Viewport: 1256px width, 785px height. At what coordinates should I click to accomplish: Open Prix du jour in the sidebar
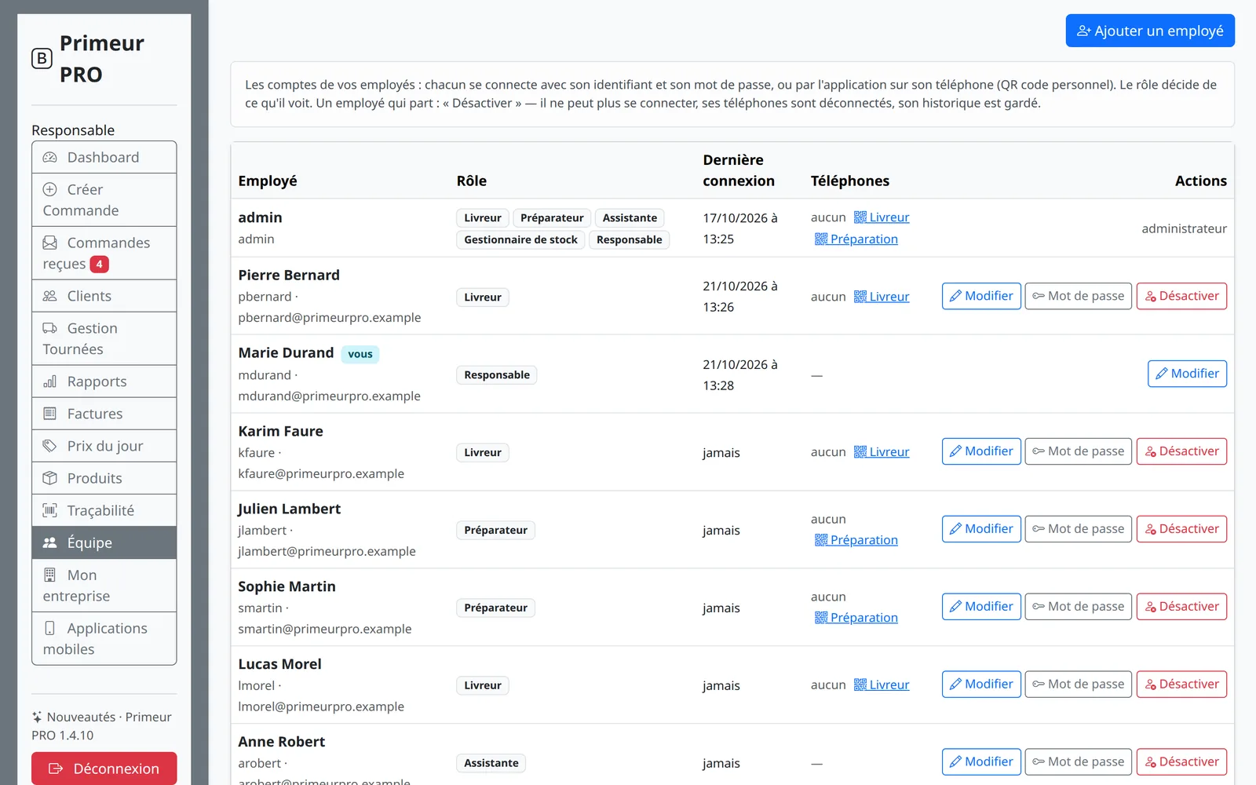(104, 446)
